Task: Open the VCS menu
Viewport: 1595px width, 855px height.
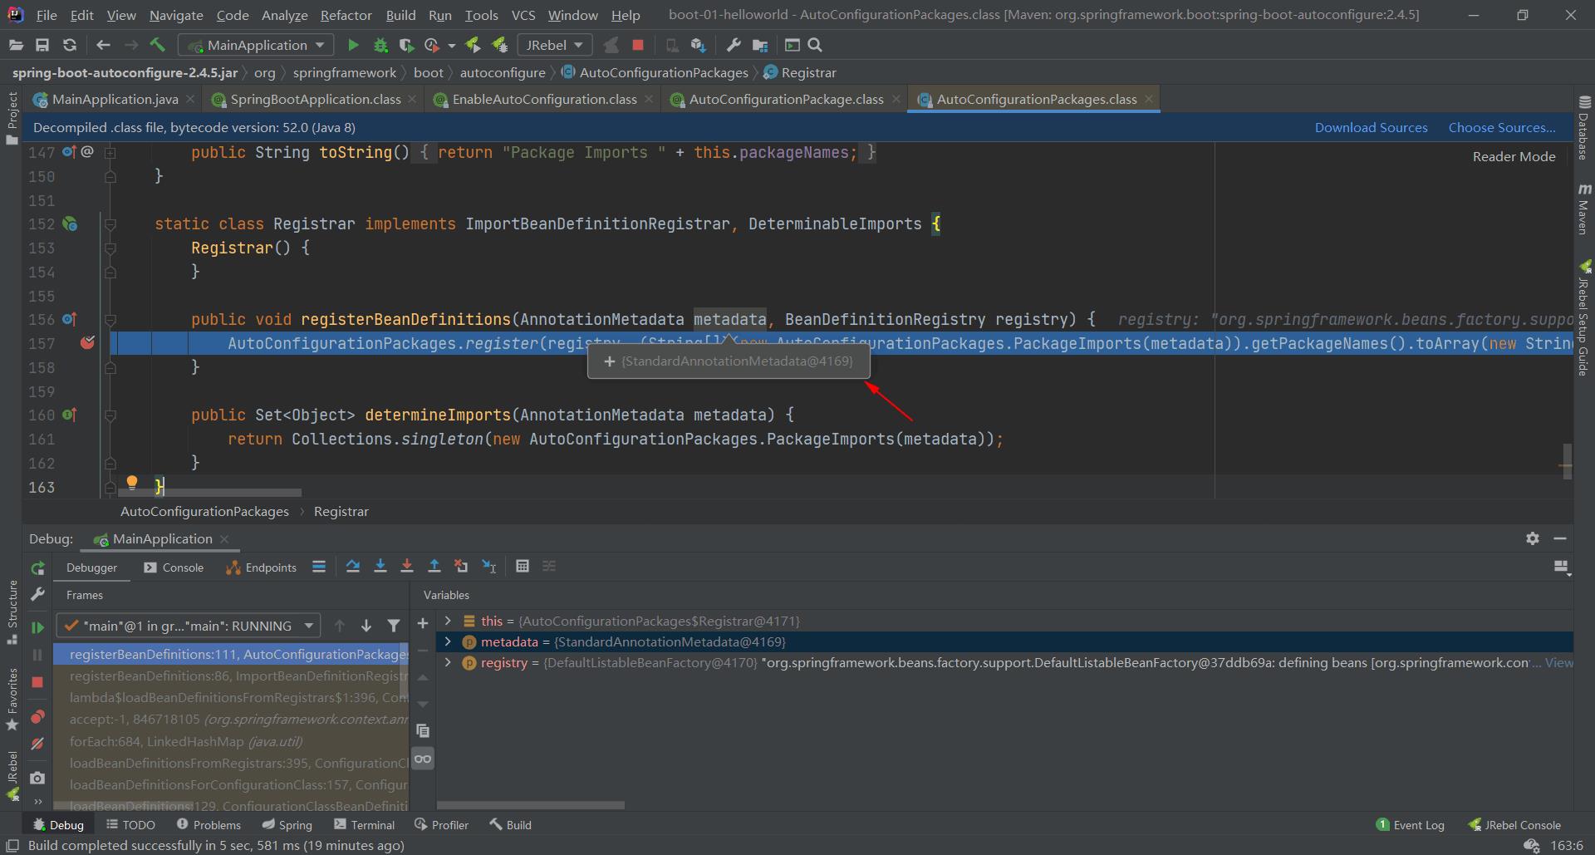Action: point(523,15)
